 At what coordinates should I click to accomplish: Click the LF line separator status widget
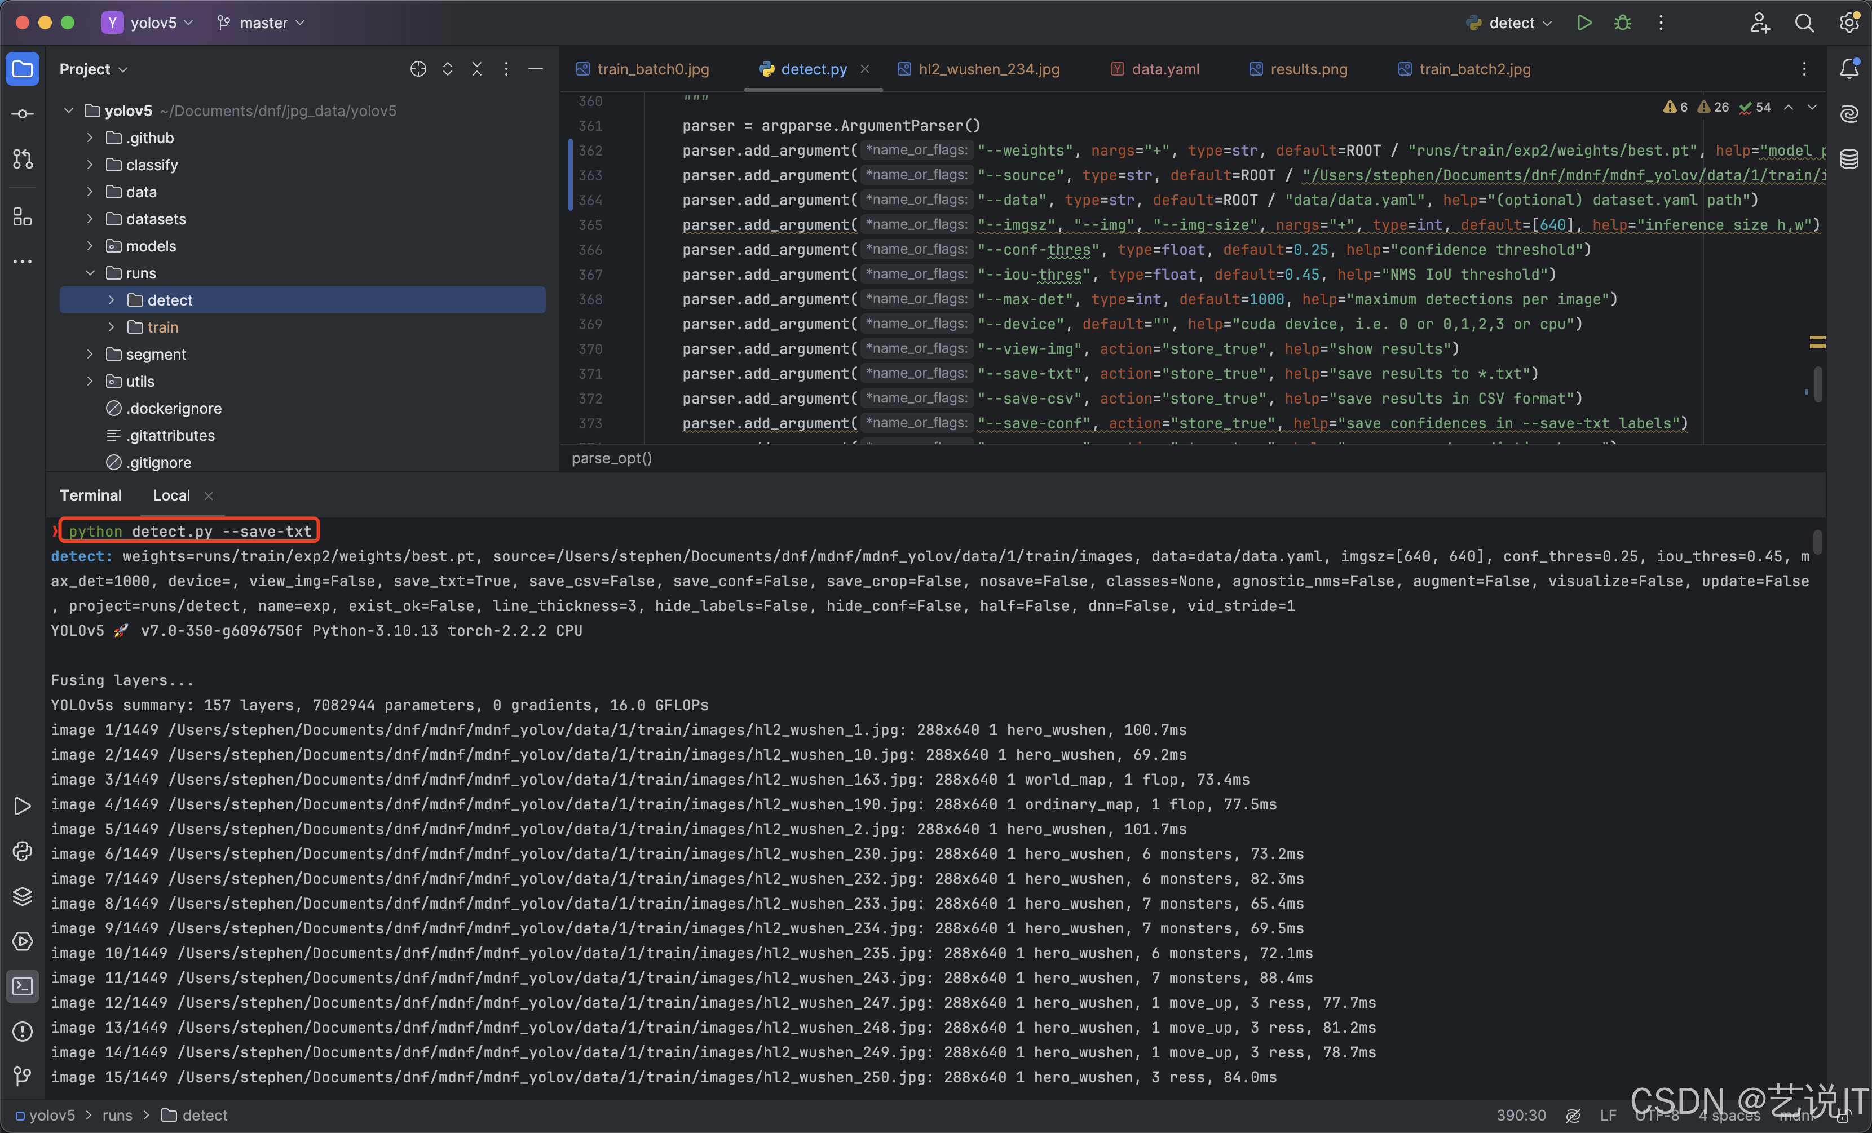[1608, 1115]
